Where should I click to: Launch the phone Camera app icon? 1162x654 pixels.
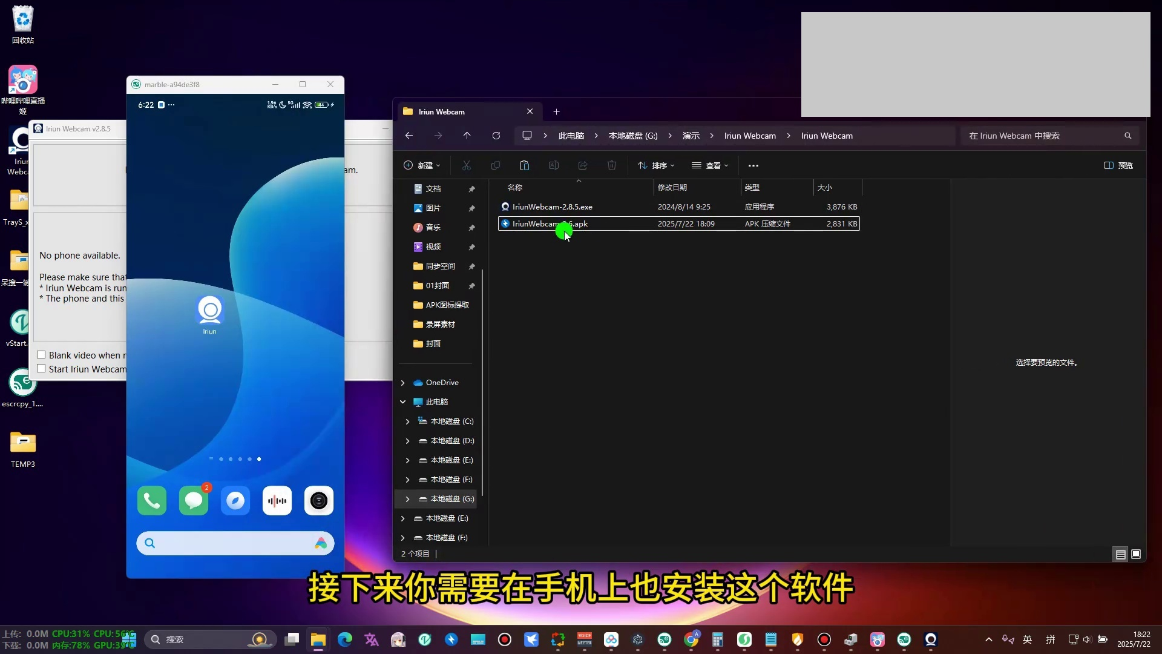tap(319, 501)
